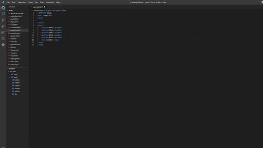Viewport: 263px width, 148px height.
Task: Select div in the Outline tree
Action: coord(16,94)
